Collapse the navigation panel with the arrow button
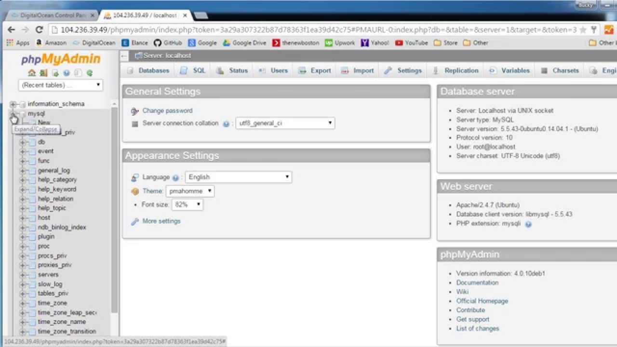Screen dimensions: 617x347 [x=124, y=56]
